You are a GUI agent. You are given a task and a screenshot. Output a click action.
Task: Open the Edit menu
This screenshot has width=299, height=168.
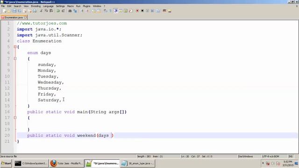tap(9, 6)
